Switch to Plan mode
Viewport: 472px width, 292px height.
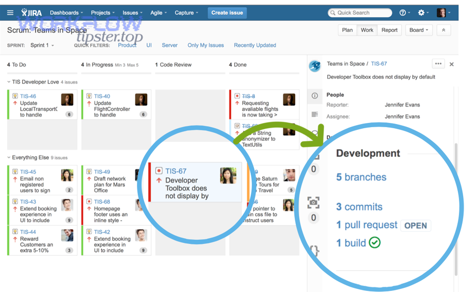[347, 30]
